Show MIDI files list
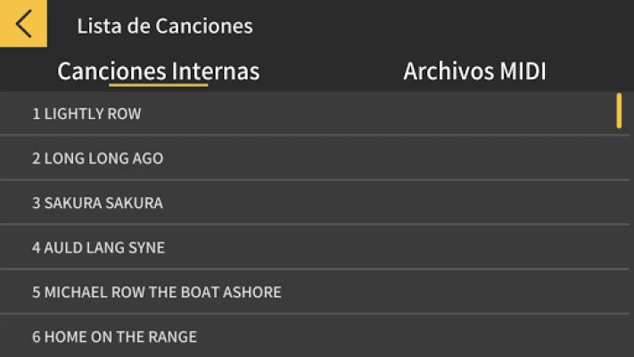The width and height of the screenshot is (634, 357). [x=474, y=71]
